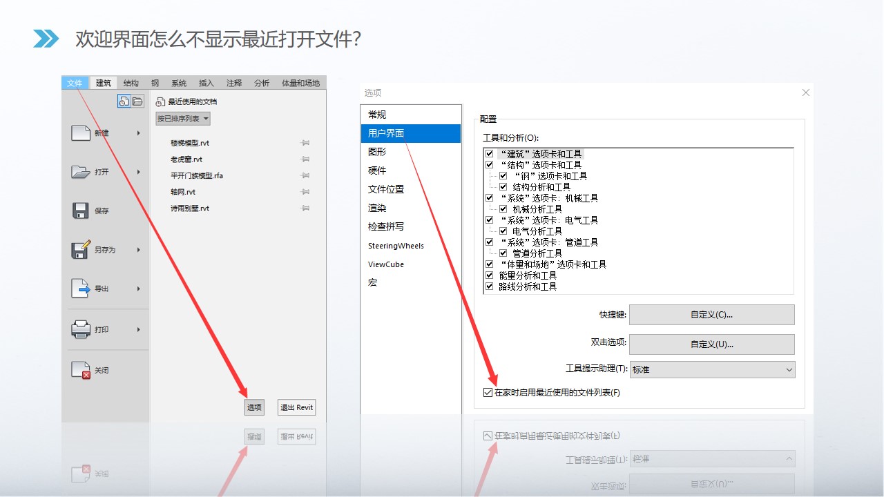This screenshot has height=497, width=884.
Task: Expand the 打开 submenu arrow
Action: coord(139,172)
